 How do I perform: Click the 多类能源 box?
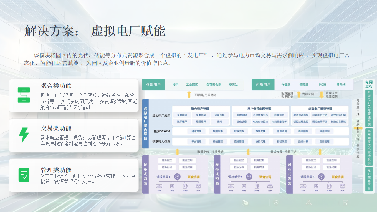point(182,115)
